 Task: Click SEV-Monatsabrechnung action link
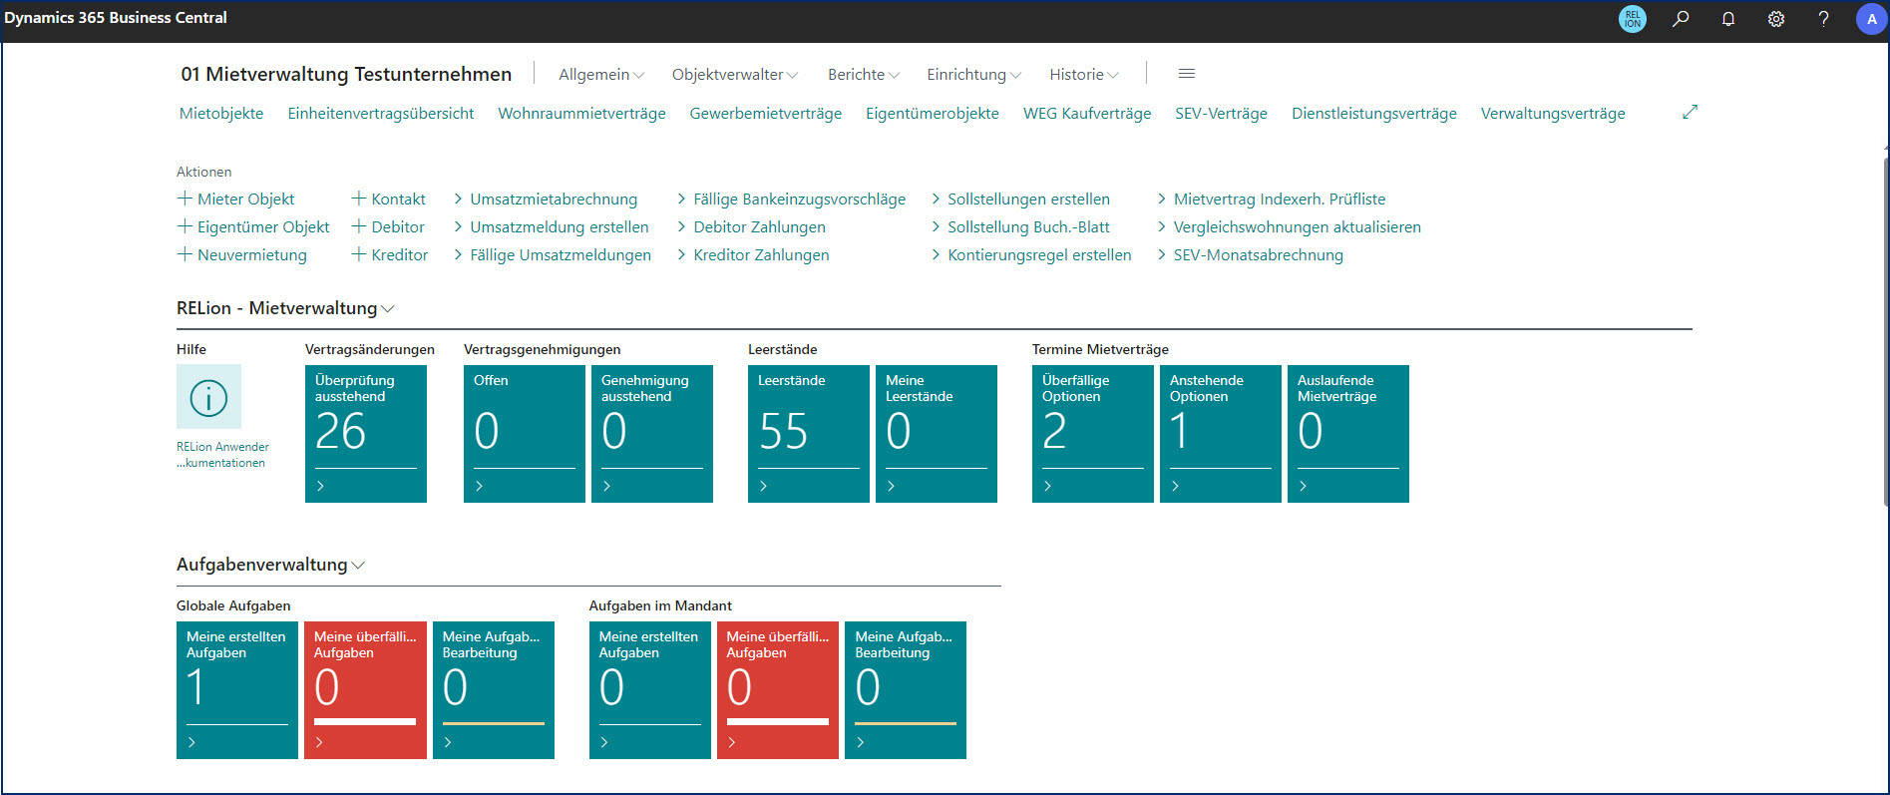1258,255
